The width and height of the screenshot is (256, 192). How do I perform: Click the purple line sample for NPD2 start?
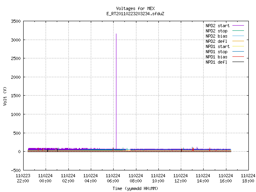point(238,26)
